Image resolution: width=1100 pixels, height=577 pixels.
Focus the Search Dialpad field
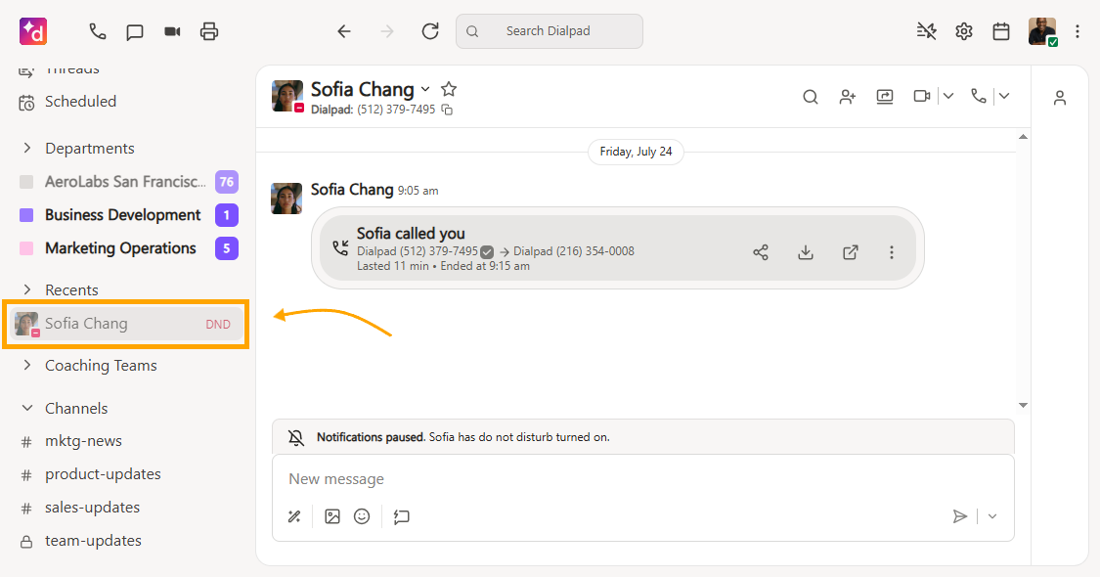point(550,31)
